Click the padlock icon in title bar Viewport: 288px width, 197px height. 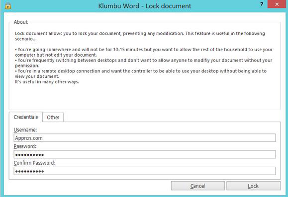pos(8,6)
